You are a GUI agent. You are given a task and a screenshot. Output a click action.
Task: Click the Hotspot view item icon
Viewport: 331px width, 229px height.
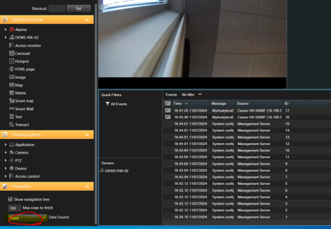pyautogui.click(x=11, y=62)
